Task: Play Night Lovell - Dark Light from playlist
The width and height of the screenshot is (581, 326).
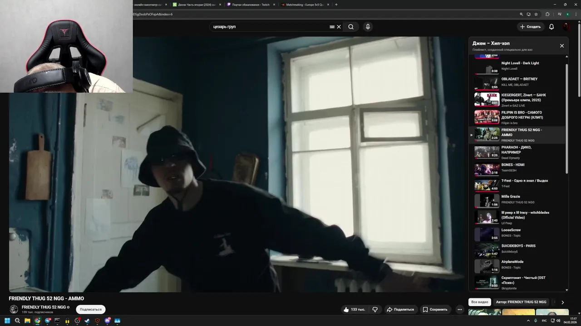Action: tap(517, 66)
